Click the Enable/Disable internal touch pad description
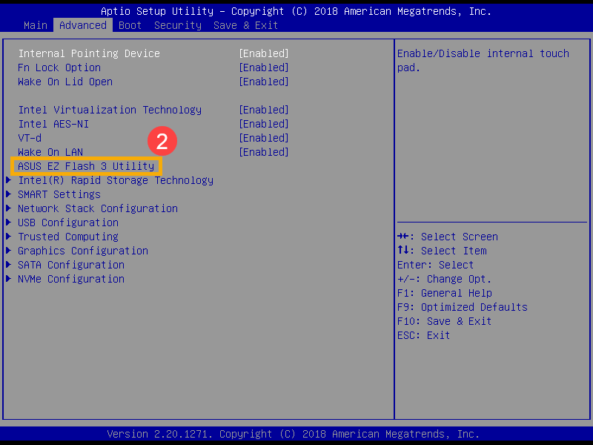Image resolution: width=593 pixels, height=445 pixels. click(483, 61)
